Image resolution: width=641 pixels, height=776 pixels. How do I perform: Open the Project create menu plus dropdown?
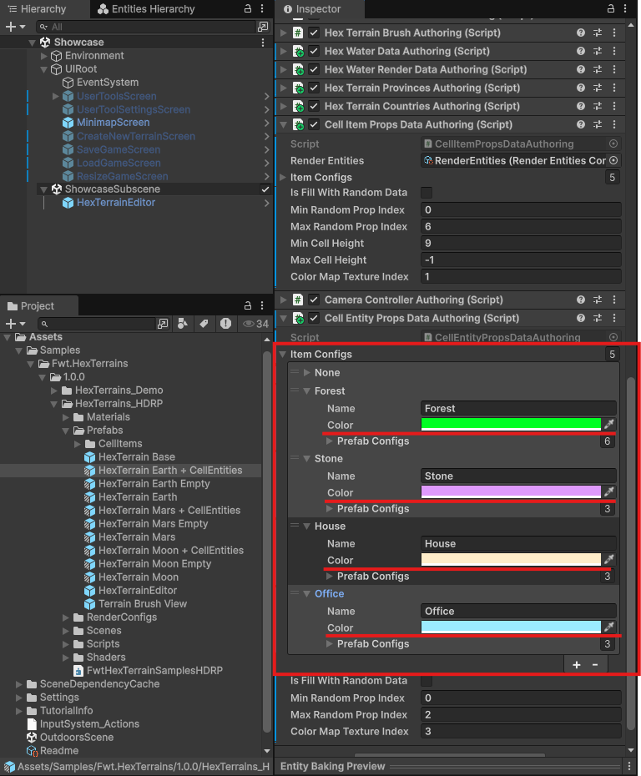coord(15,324)
